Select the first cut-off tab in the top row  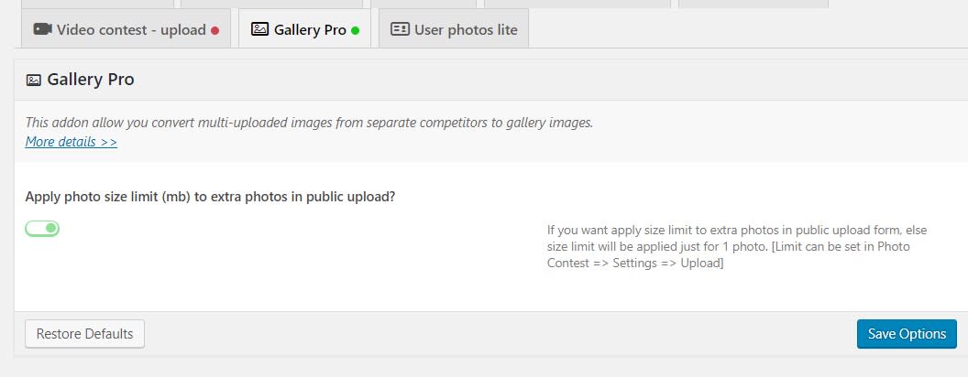97,4
